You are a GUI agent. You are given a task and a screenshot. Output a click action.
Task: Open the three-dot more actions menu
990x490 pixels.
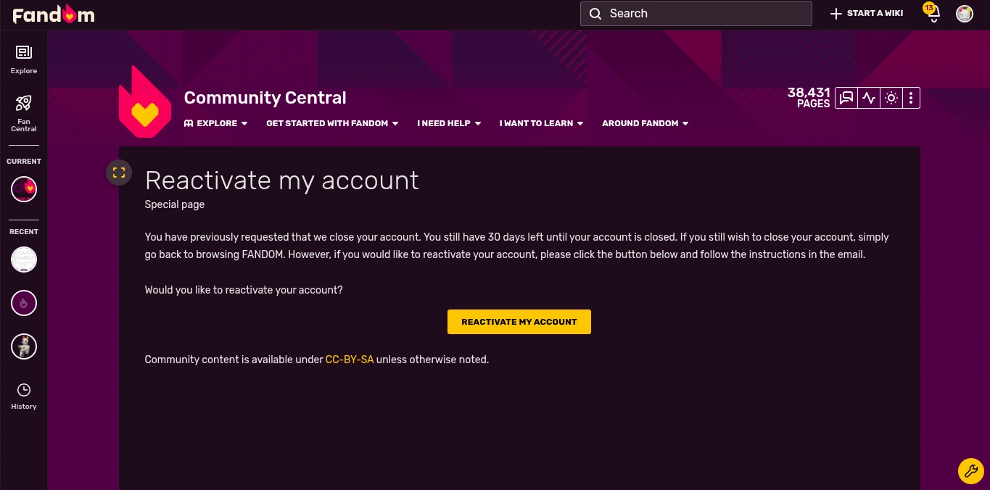tap(912, 98)
